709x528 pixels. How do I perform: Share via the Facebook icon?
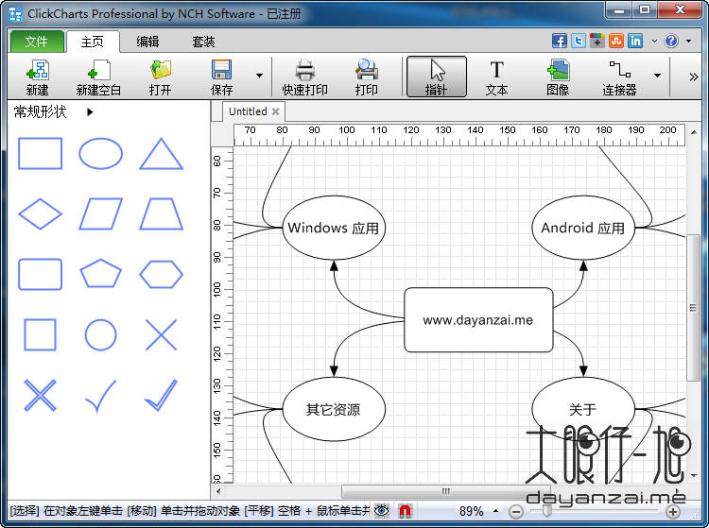560,42
